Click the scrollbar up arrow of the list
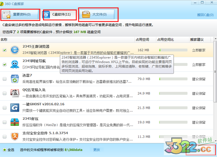Image resolution: width=217 pixels, height=157 pixels. 215,39
